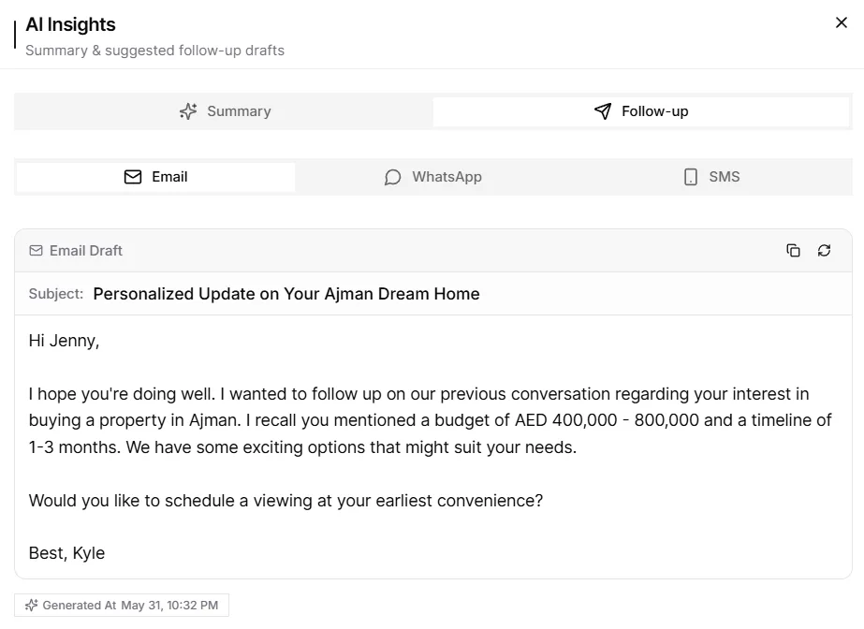Click the 'Subject:' label
Viewport: 864px width, 629px height.
55,294
